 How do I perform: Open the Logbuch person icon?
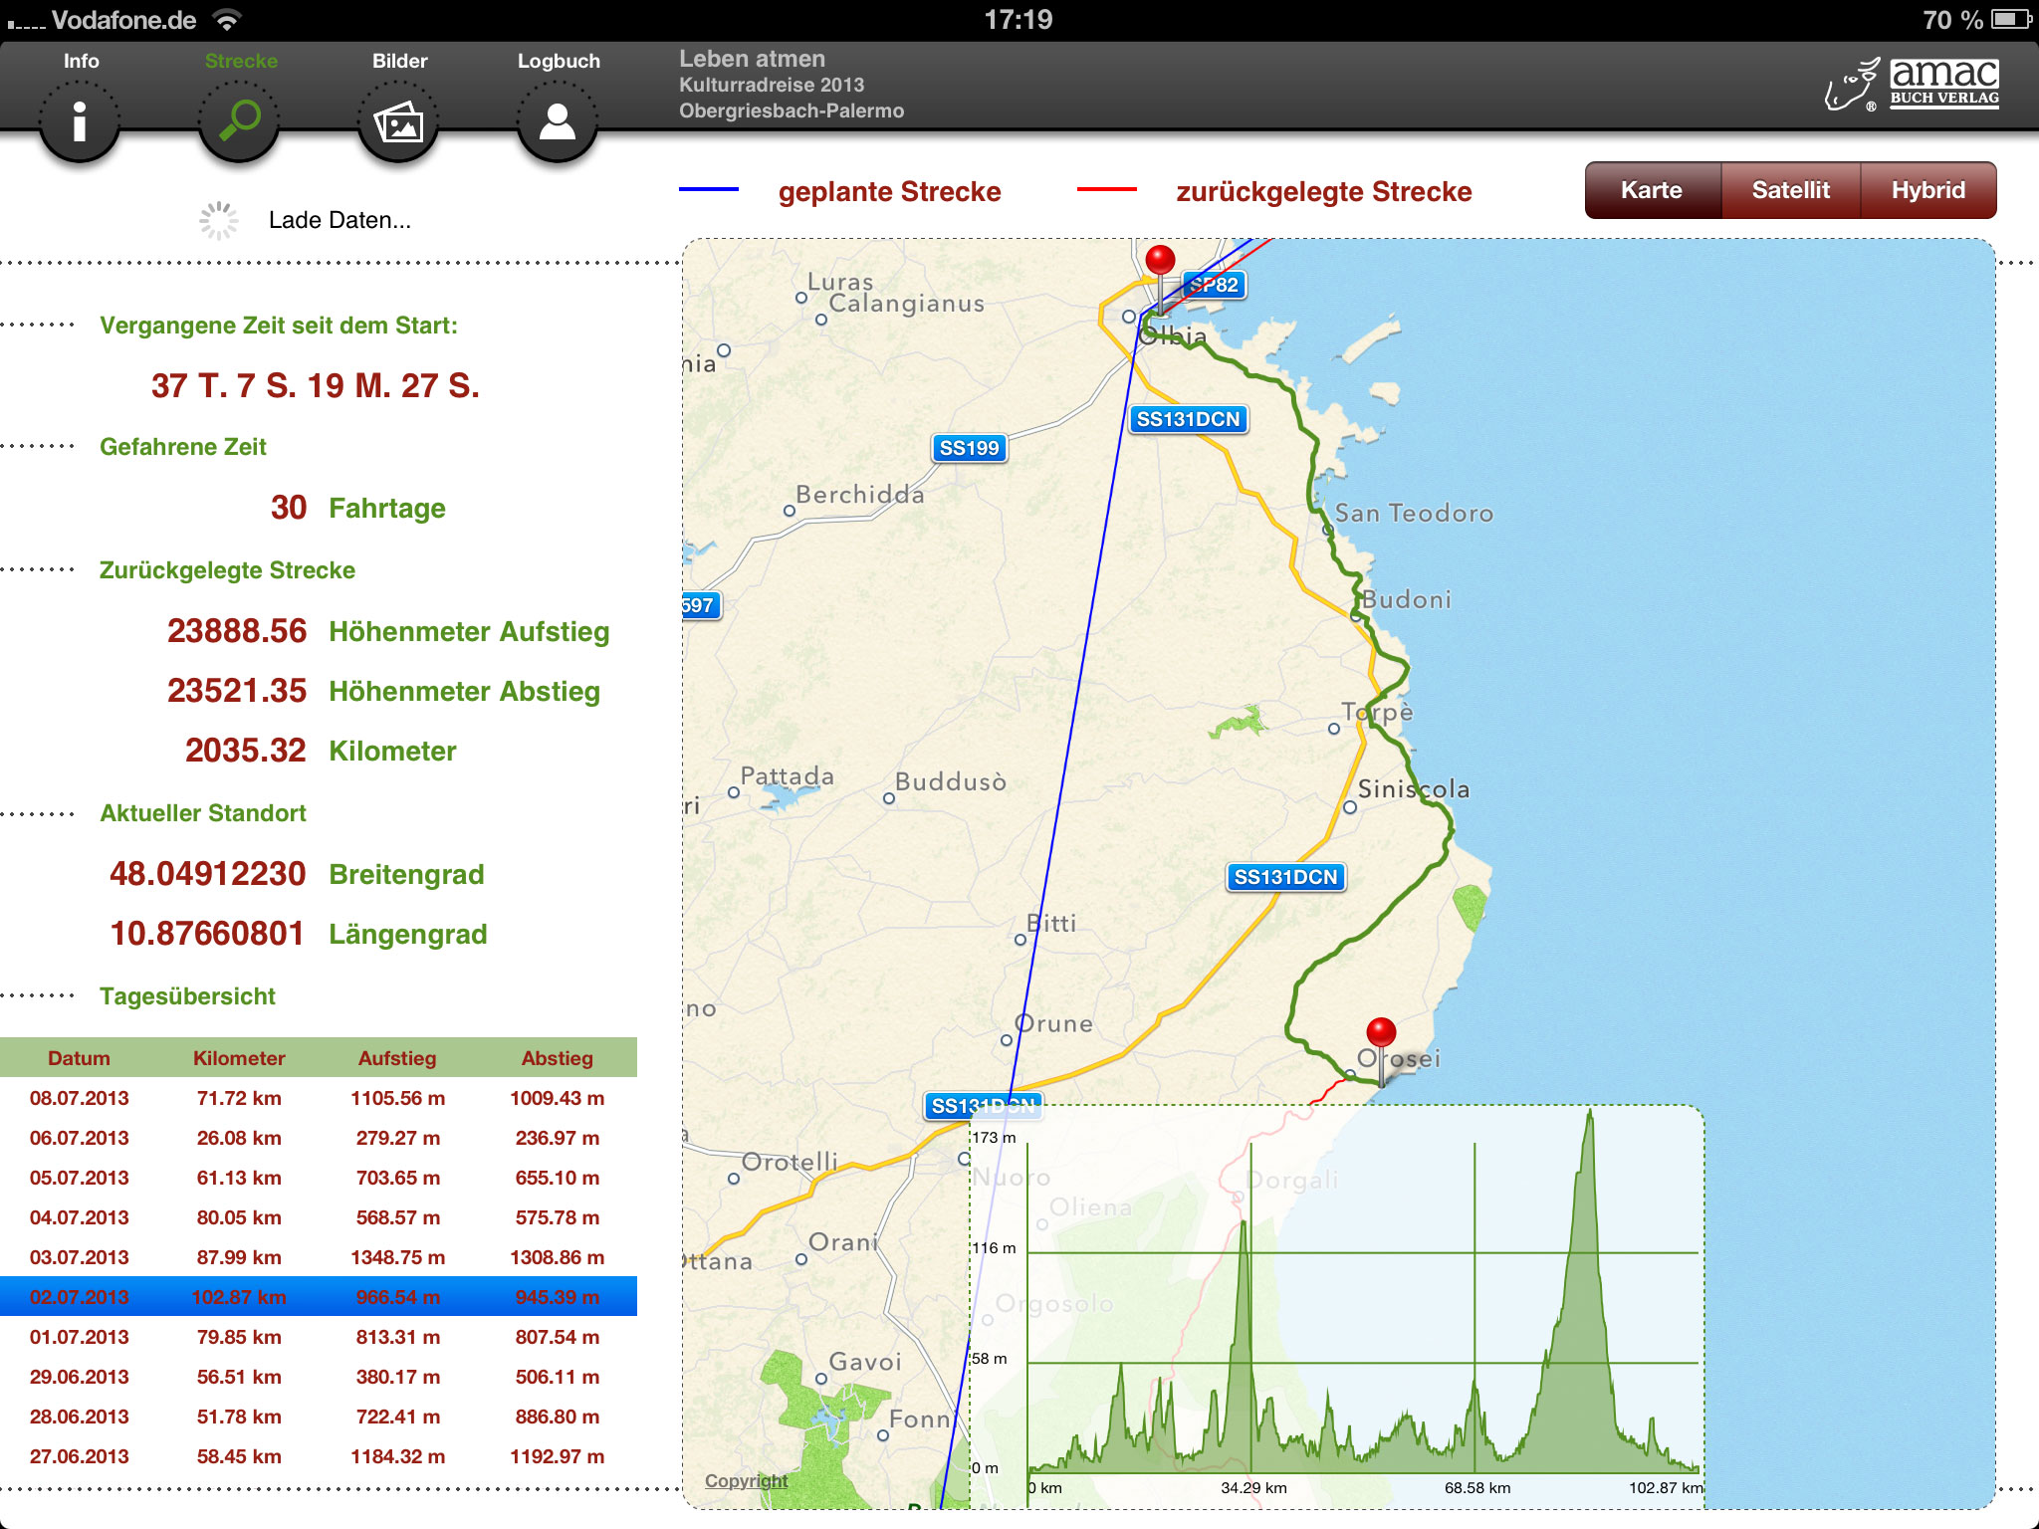558,121
